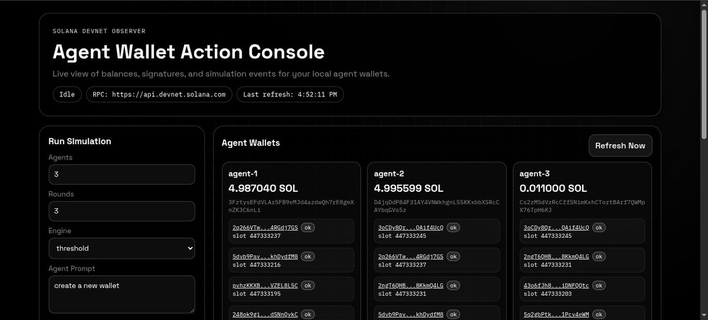The width and height of the screenshot is (708, 320).
Task: Focus the Rounds number field
Action: click(x=122, y=211)
